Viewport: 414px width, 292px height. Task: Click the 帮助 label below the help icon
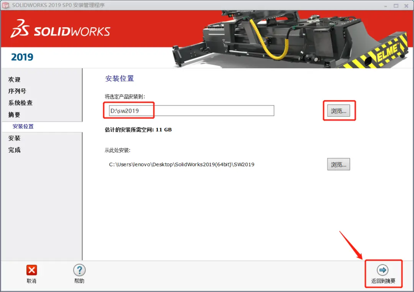pyautogui.click(x=79, y=281)
